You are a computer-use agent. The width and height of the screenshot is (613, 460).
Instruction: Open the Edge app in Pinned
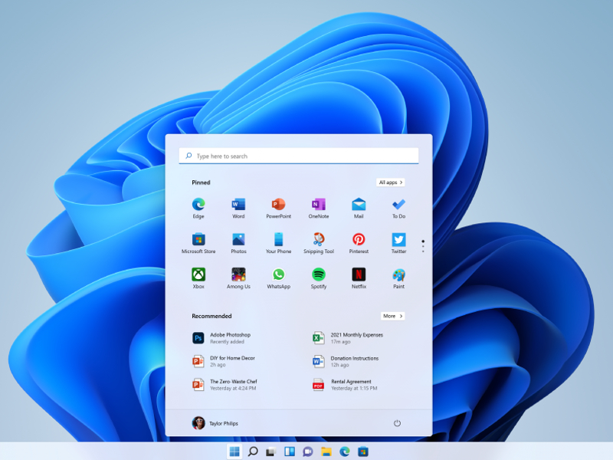pos(198,208)
